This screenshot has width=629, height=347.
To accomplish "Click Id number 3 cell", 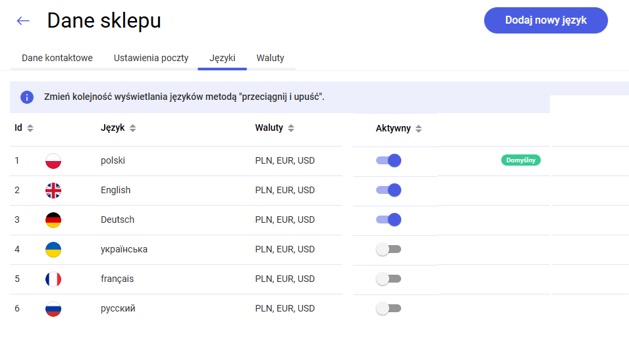I will pos(17,220).
